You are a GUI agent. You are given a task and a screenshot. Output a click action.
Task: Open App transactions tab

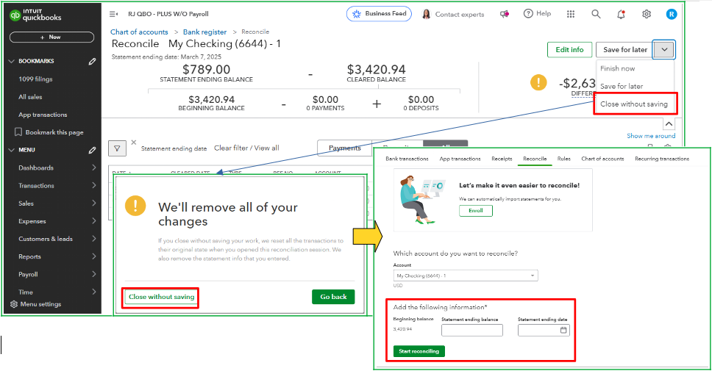coord(460,159)
